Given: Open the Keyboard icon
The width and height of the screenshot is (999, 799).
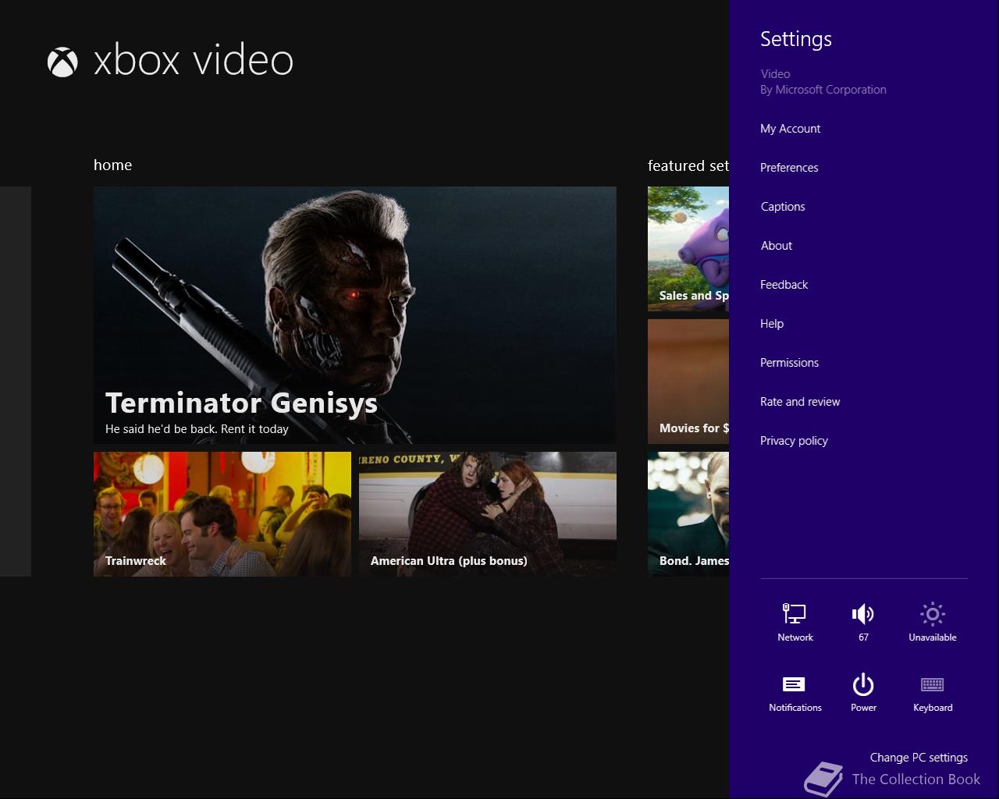Looking at the screenshot, I should (933, 693).
